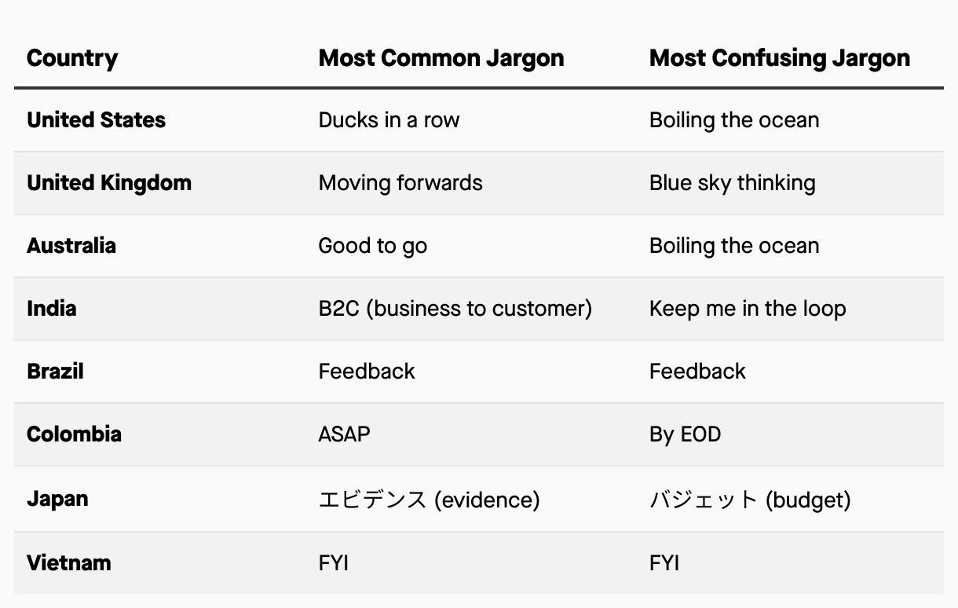Click the Vietnam country cell

(68, 563)
